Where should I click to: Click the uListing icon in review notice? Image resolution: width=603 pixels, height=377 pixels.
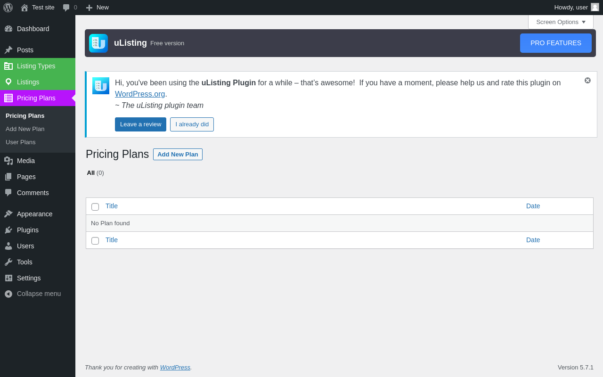click(101, 86)
